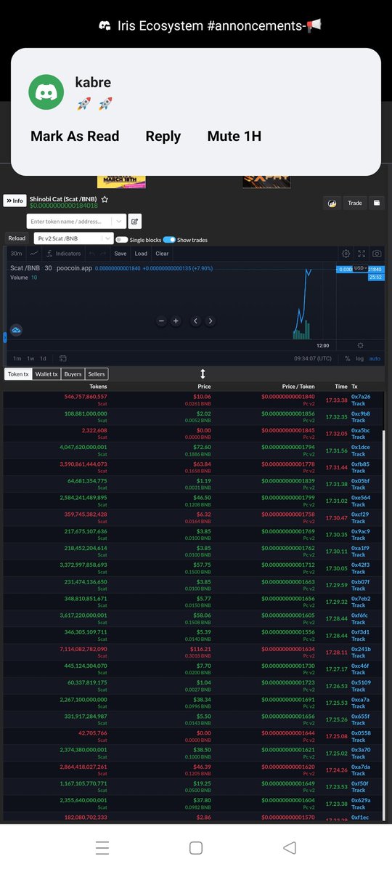Open the chart style selector icon
The width and height of the screenshot is (392, 872).
(34, 254)
